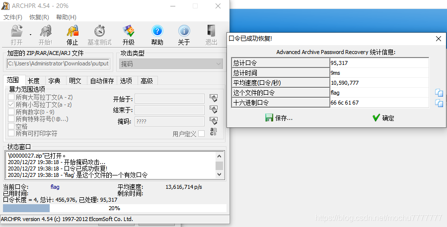The image size is (447, 227).
Task: Open the custom charset abc icon
Action: coord(213,132)
